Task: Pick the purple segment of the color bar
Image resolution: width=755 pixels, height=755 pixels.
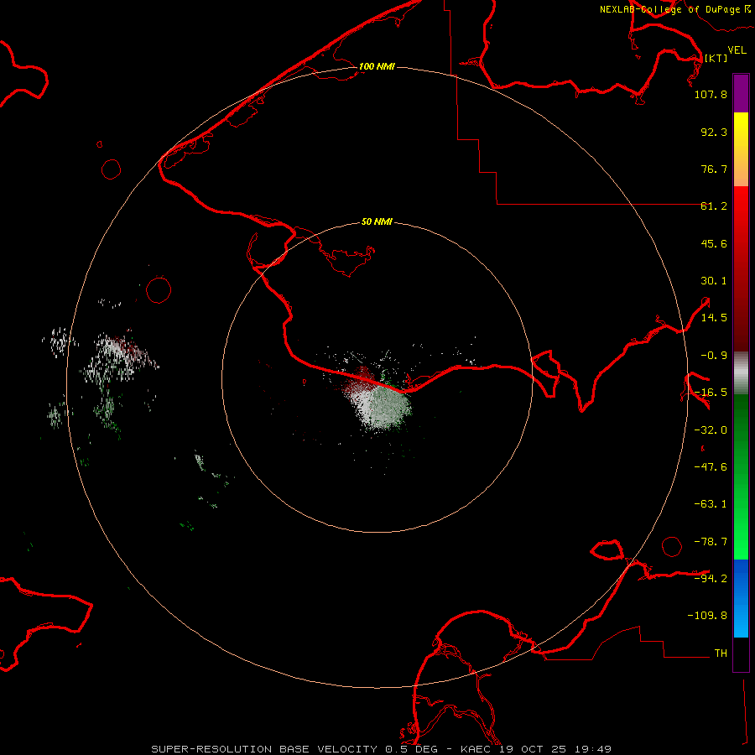Action: (x=741, y=93)
